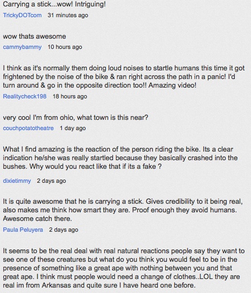Click Paula Peluyera's '2 days ago' timestamp
Viewport: 251px width, 293px height.
pyautogui.click(x=64, y=230)
